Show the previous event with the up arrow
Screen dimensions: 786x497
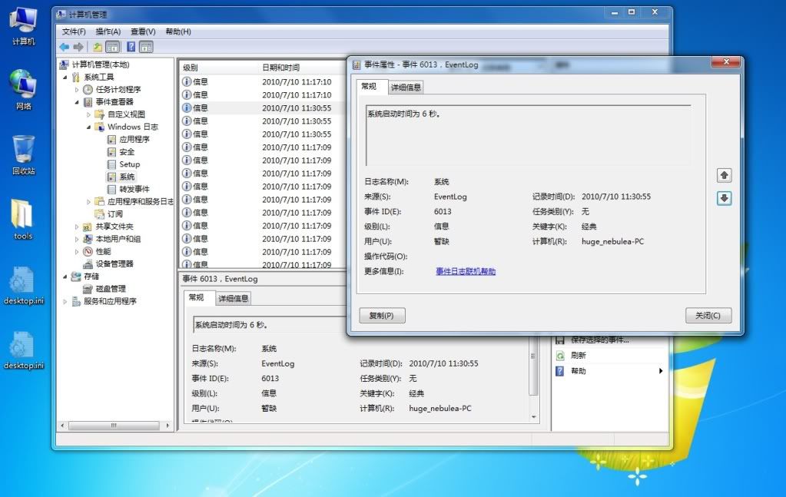point(724,175)
